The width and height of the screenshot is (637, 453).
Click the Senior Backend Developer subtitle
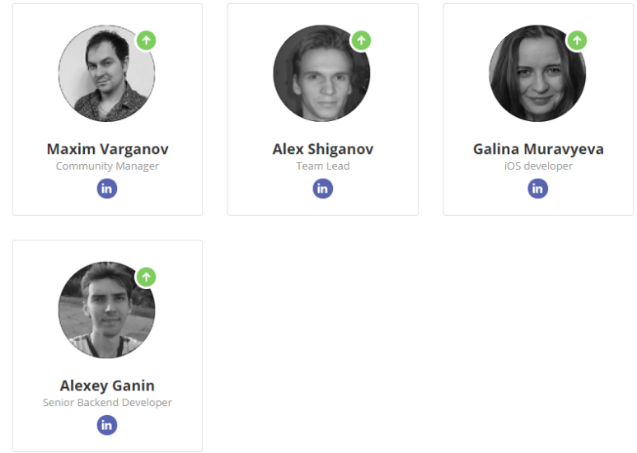[x=107, y=402]
